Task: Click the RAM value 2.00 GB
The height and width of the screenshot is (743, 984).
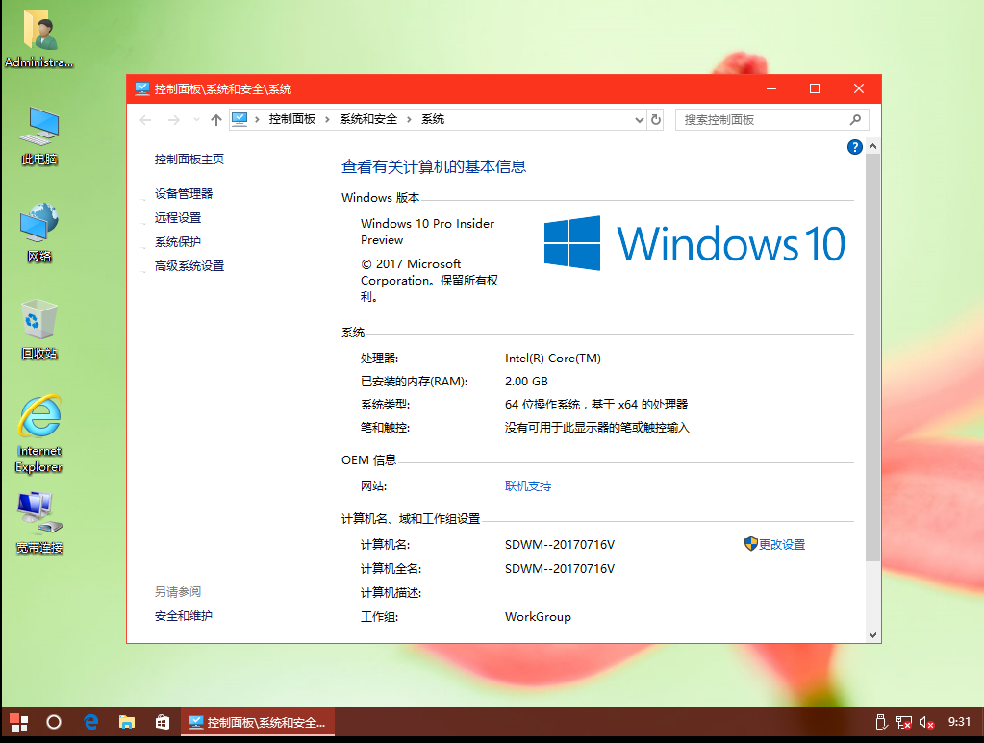Action: click(x=526, y=382)
